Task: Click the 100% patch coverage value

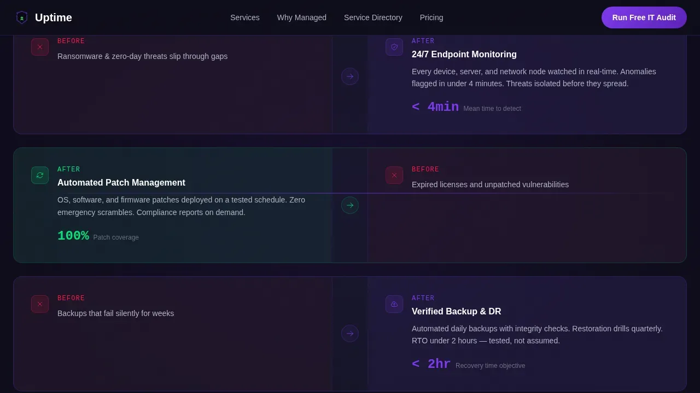Action: tap(73, 236)
